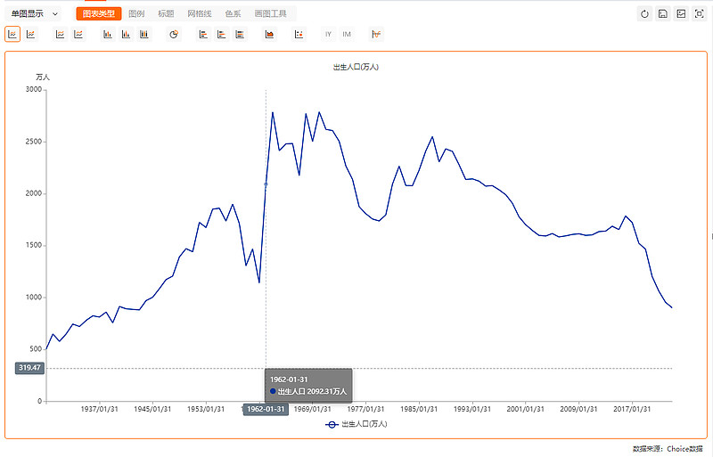Click the 319.47 crosshair value label

pyautogui.click(x=29, y=368)
